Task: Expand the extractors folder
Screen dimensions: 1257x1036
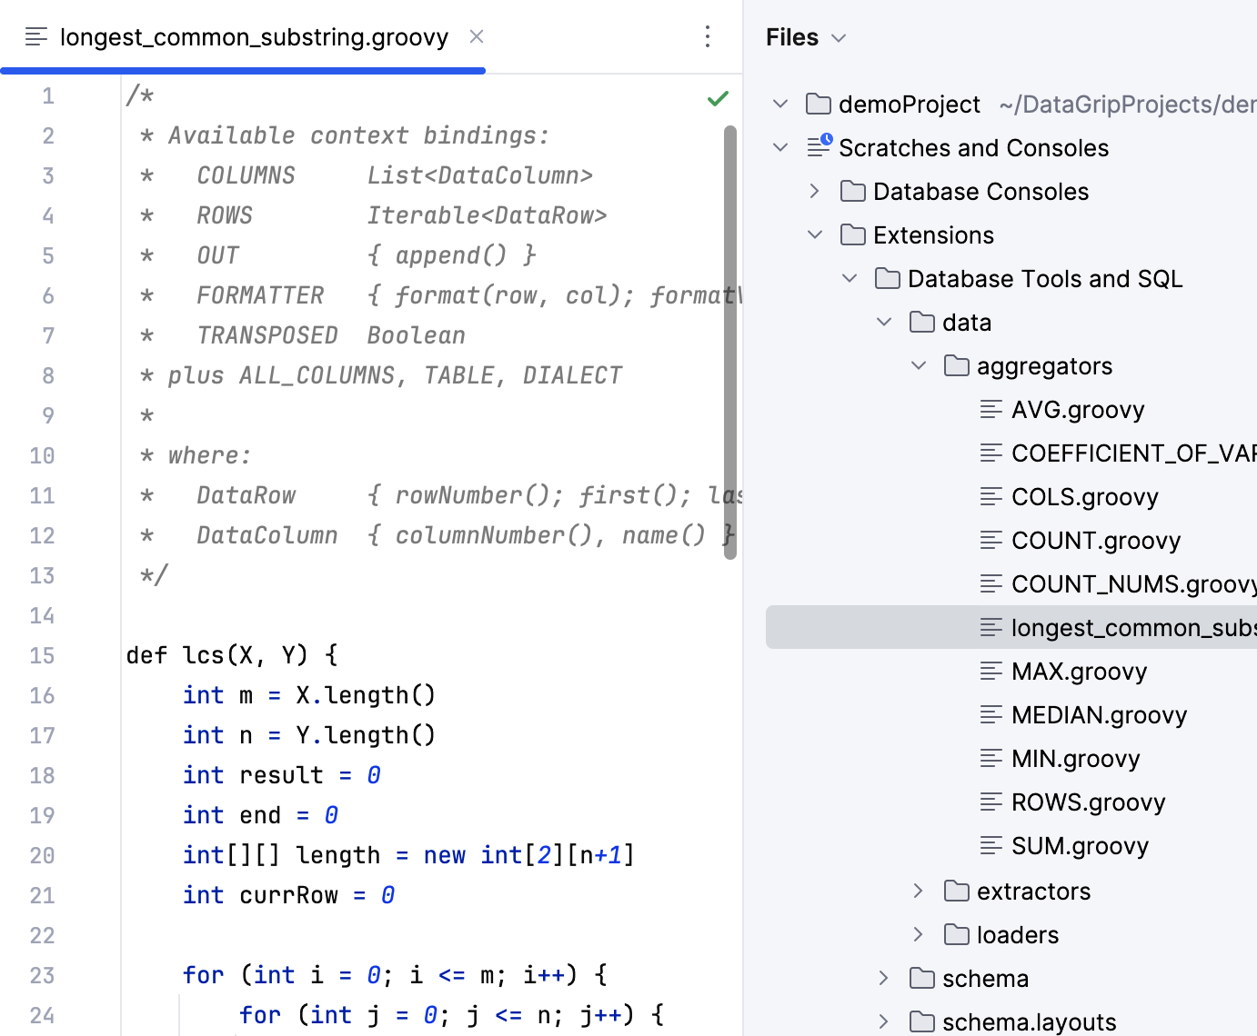Action: pyautogui.click(x=917, y=891)
